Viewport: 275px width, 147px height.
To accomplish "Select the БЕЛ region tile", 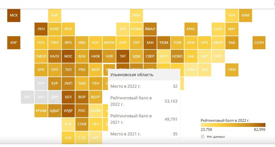I will pyautogui.click(x=68, y=97).
